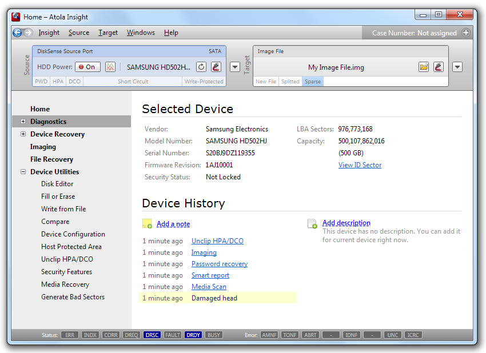Open the Source port dropdown arrow
Viewport: 486px width, 353px height.
[235, 67]
